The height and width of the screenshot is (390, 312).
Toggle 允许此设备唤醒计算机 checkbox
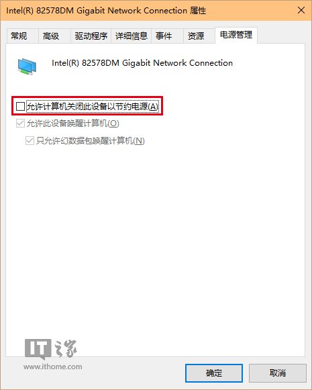coord(20,123)
